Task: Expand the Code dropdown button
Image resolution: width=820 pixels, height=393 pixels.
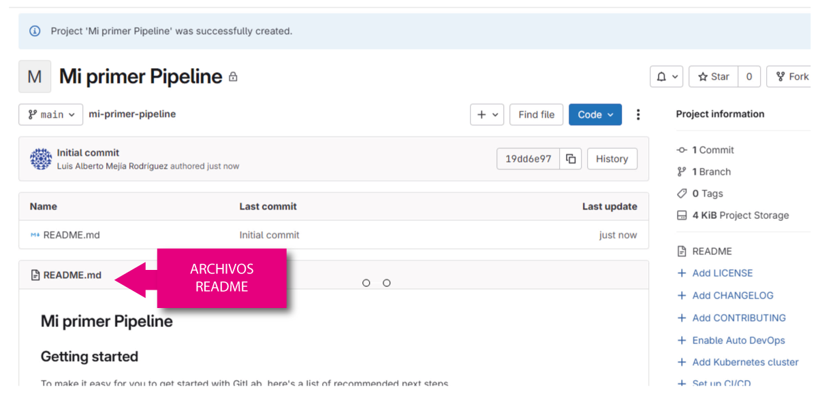Action: tap(595, 115)
